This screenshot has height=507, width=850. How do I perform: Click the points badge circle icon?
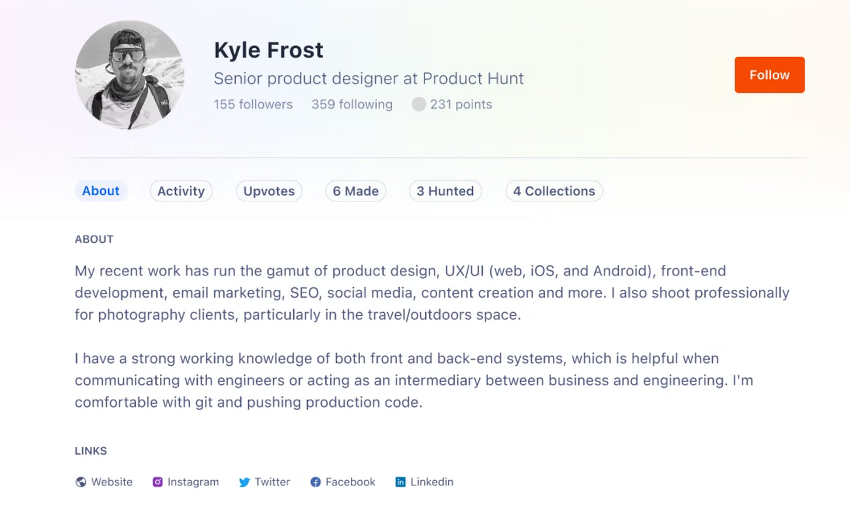(419, 104)
